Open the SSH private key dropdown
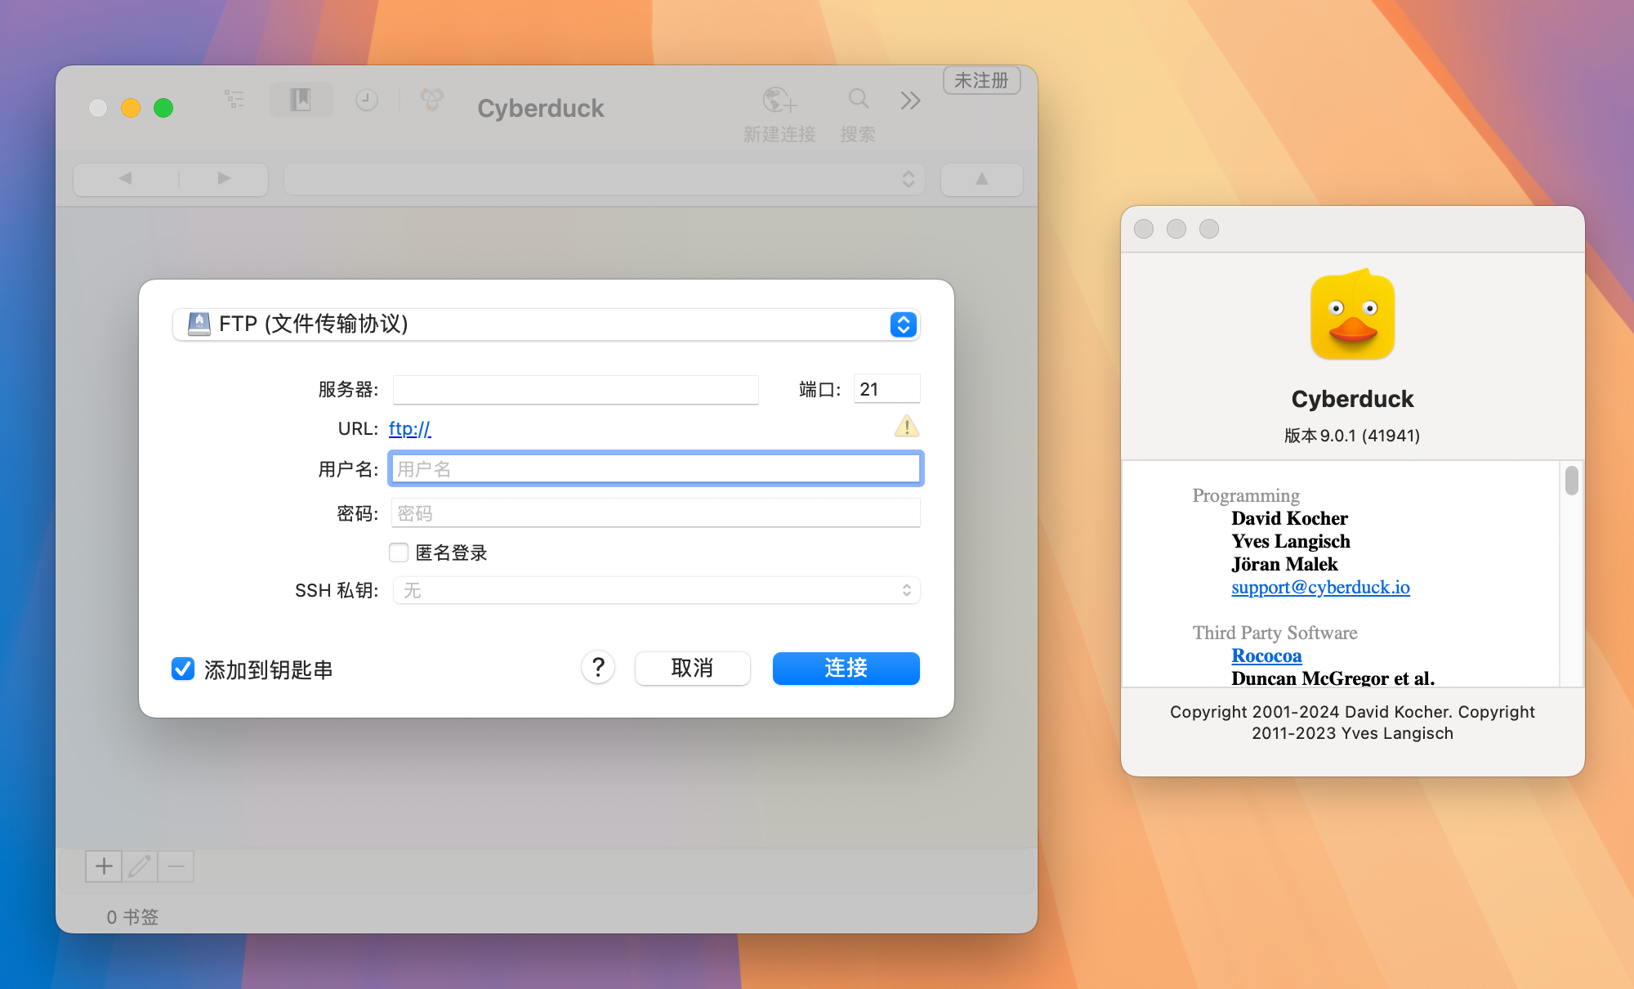Viewport: 1634px width, 989px height. point(656,590)
